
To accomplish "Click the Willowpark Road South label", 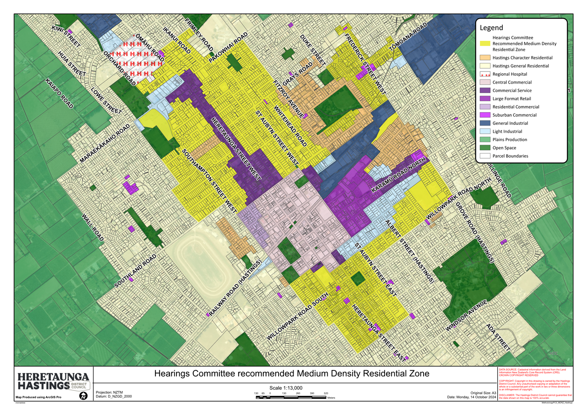I will [x=297, y=316].
